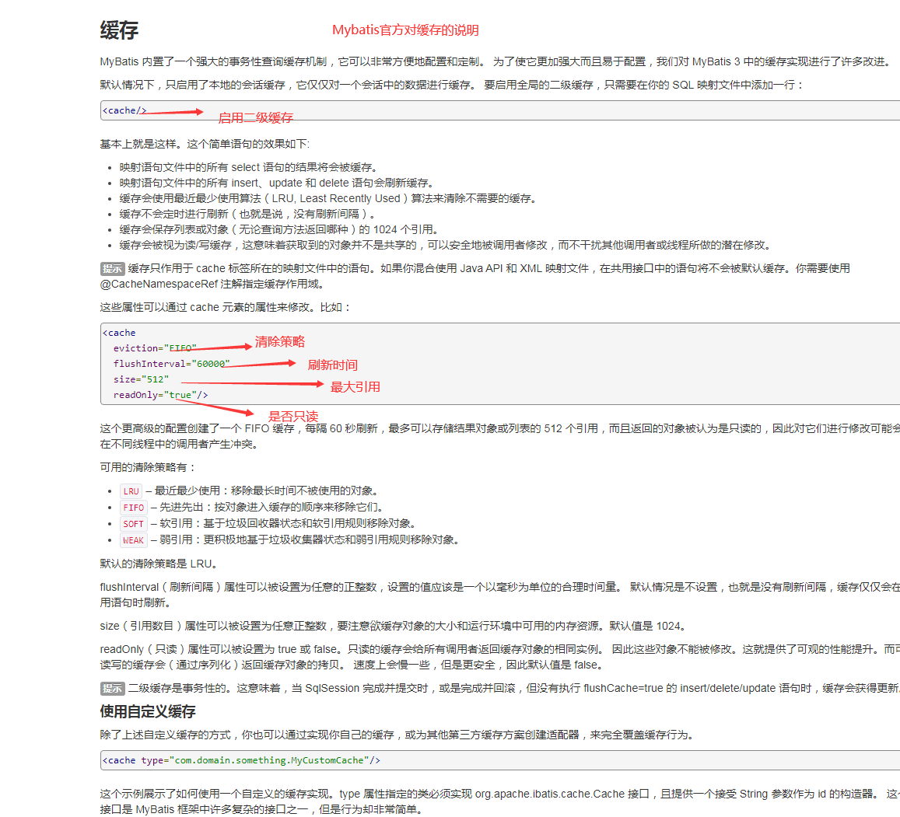This screenshot has height=817, width=900.
Task: Click bullet about insert、update 和 delete 语句
Action: [276, 183]
